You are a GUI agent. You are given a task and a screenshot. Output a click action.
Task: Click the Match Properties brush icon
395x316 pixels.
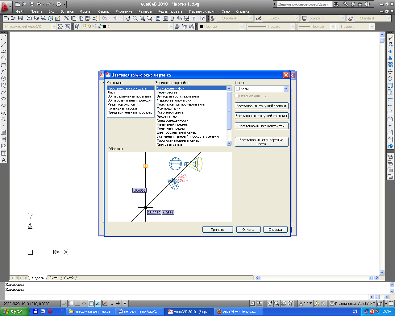point(88,18)
